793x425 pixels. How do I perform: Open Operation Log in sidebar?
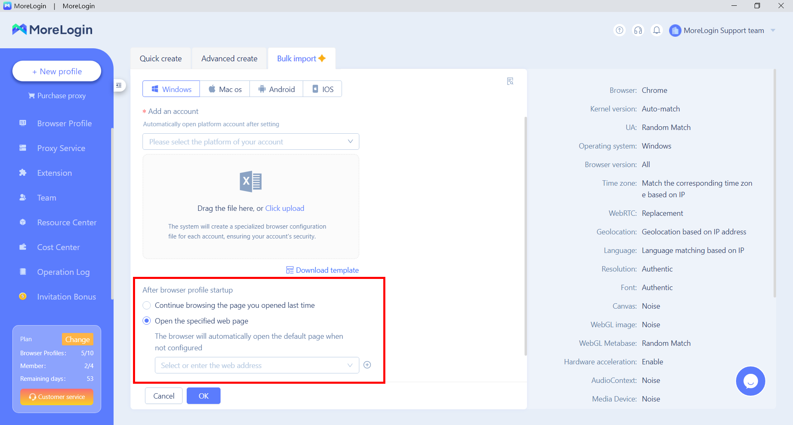pyautogui.click(x=63, y=272)
